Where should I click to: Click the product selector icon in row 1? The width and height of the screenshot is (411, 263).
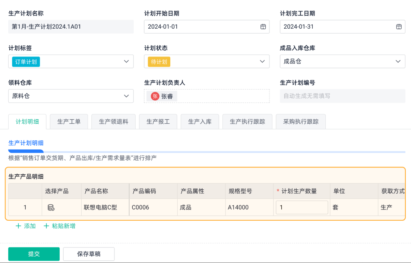pyautogui.click(x=51, y=208)
